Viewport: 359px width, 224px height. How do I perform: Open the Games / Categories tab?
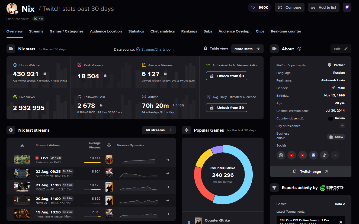(x=66, y=31)
